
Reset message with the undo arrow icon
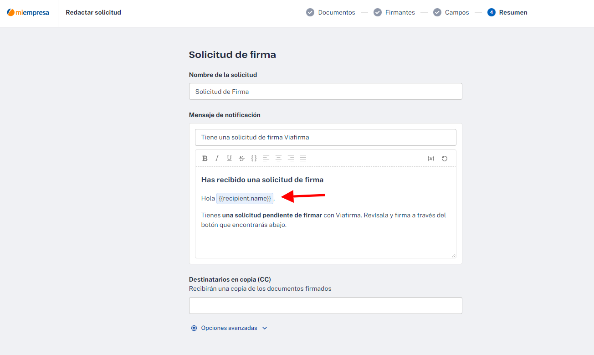point(445,159)
